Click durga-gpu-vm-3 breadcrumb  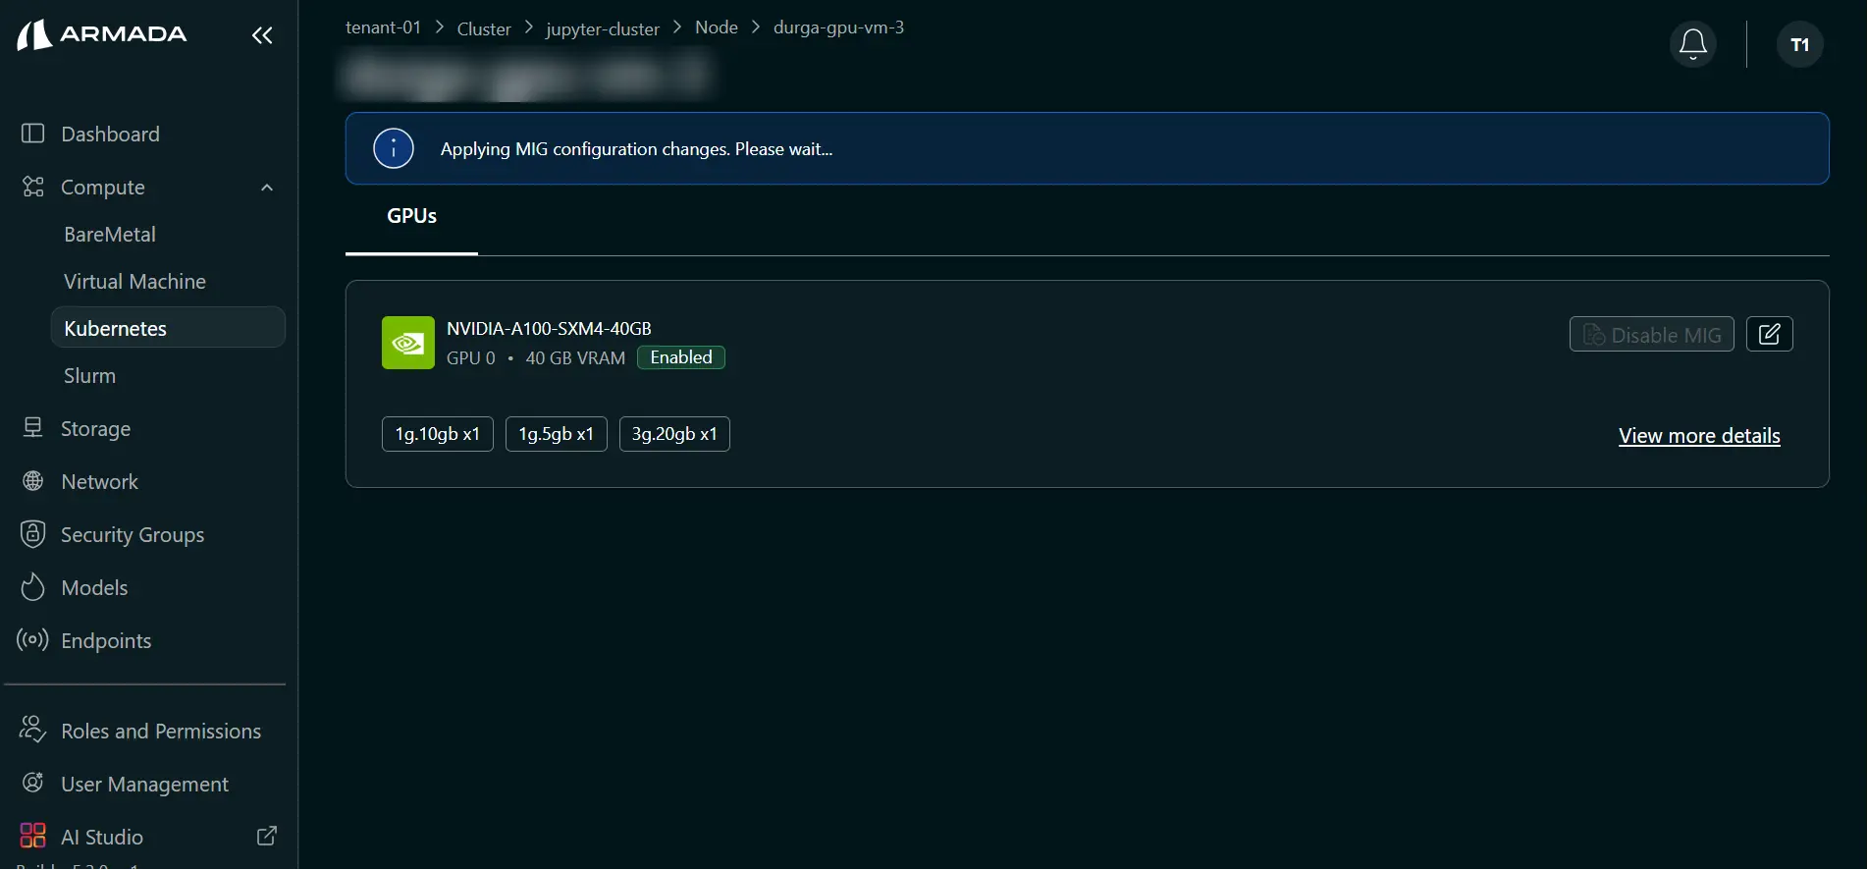tap(838, 27)
